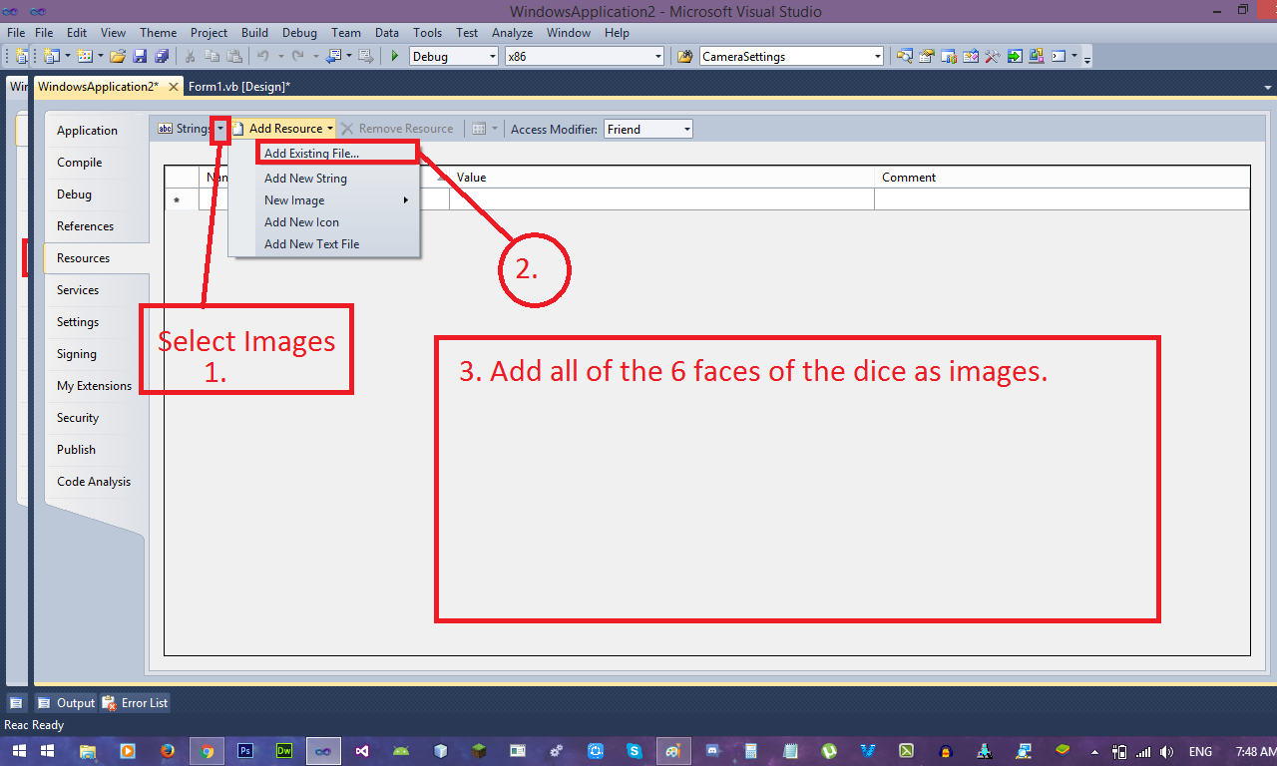Open the References settings page

(x=85, y=226)
